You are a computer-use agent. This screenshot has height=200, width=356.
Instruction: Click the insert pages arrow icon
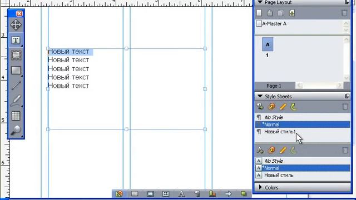click(291, 13)
